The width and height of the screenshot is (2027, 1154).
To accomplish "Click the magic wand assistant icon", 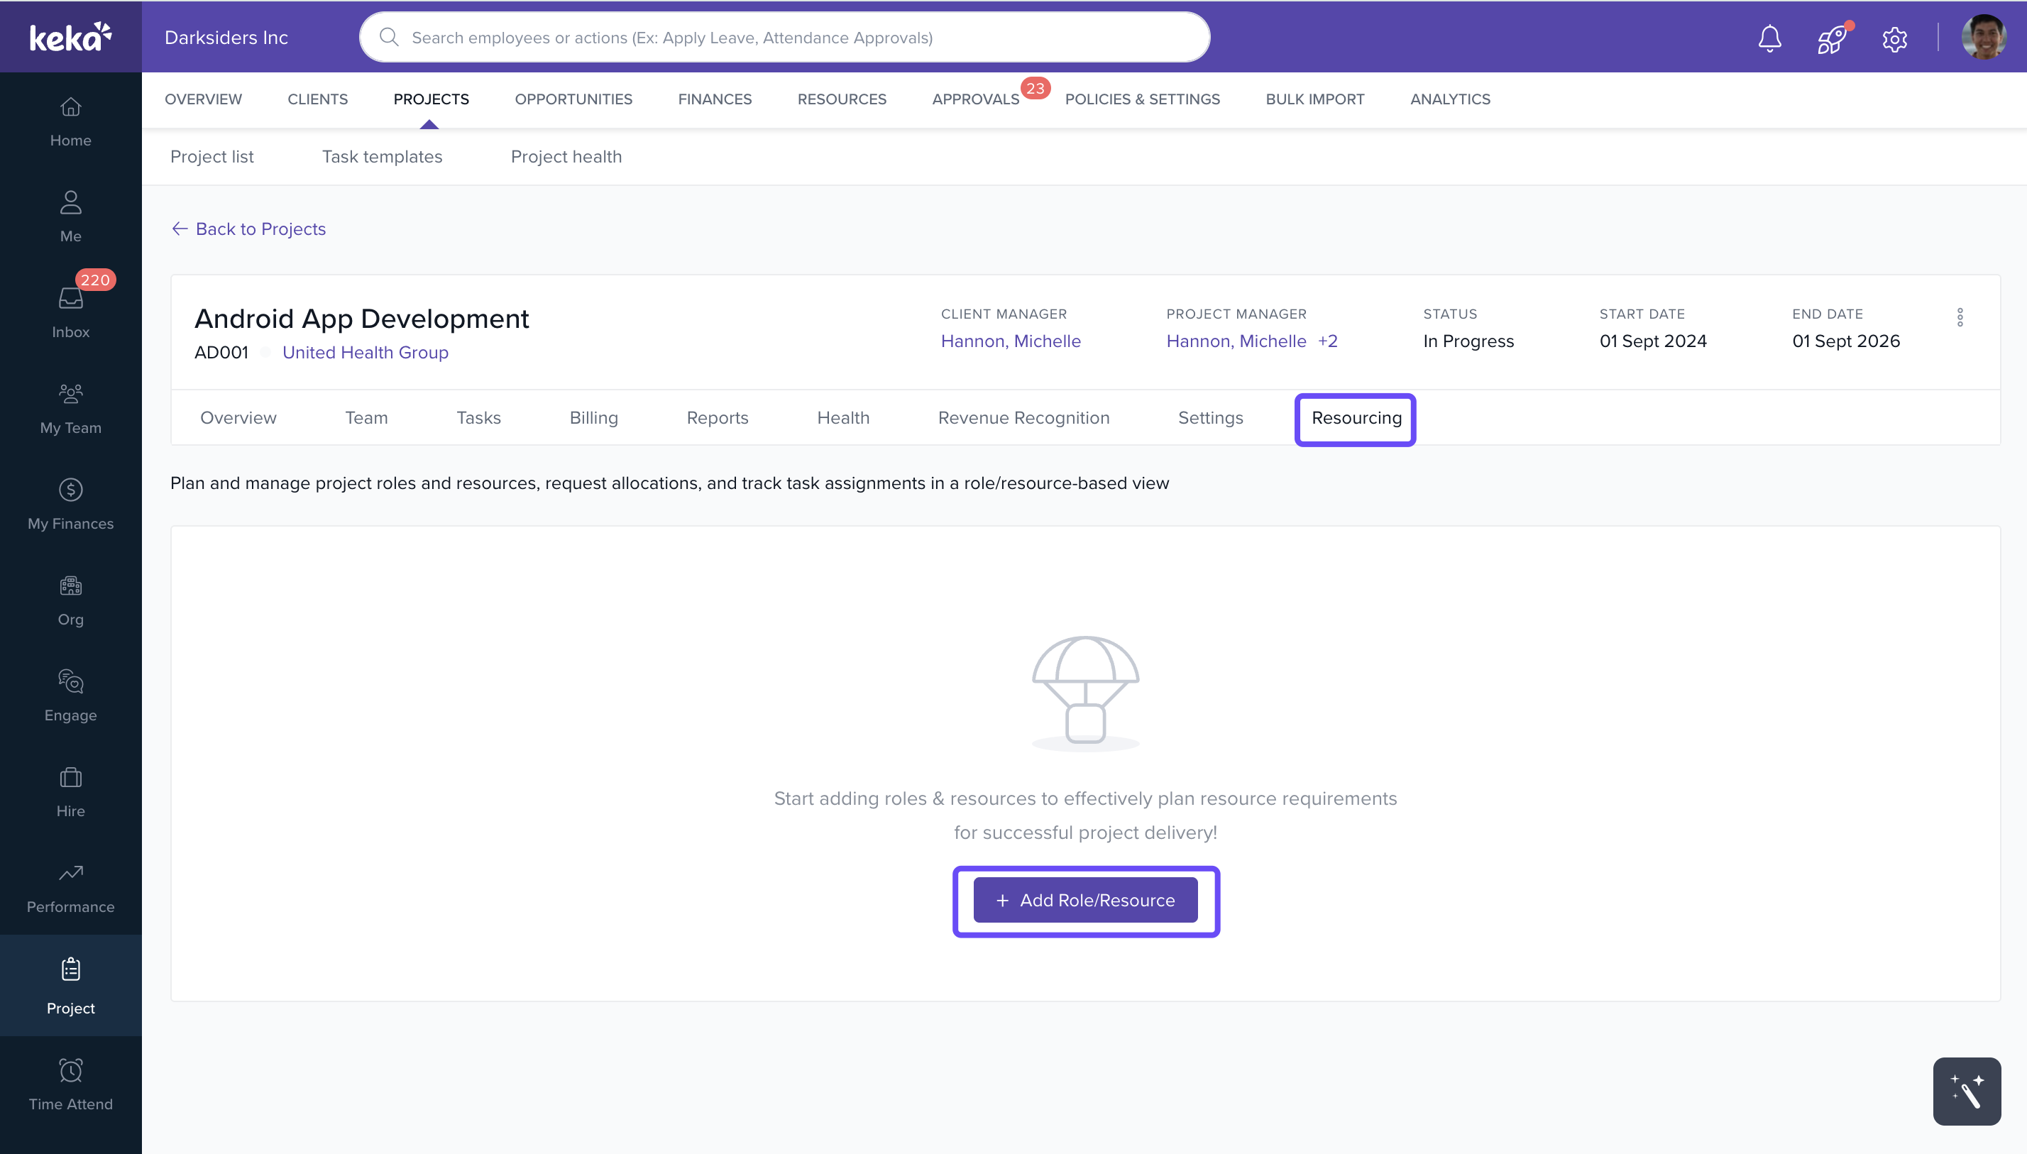I will (x=1966, y=1091).
